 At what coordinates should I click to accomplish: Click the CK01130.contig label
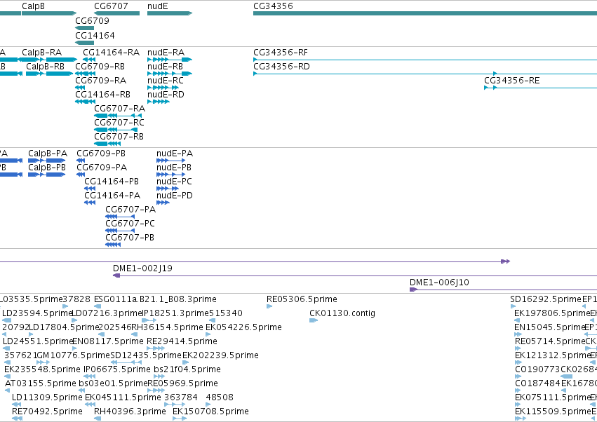pyautogui.click(x=342, y=313)
